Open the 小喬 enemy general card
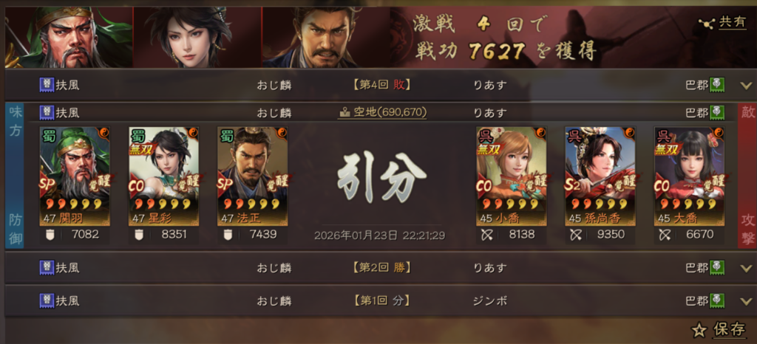Viewport: 757px width, 344px height. [512, 176]
